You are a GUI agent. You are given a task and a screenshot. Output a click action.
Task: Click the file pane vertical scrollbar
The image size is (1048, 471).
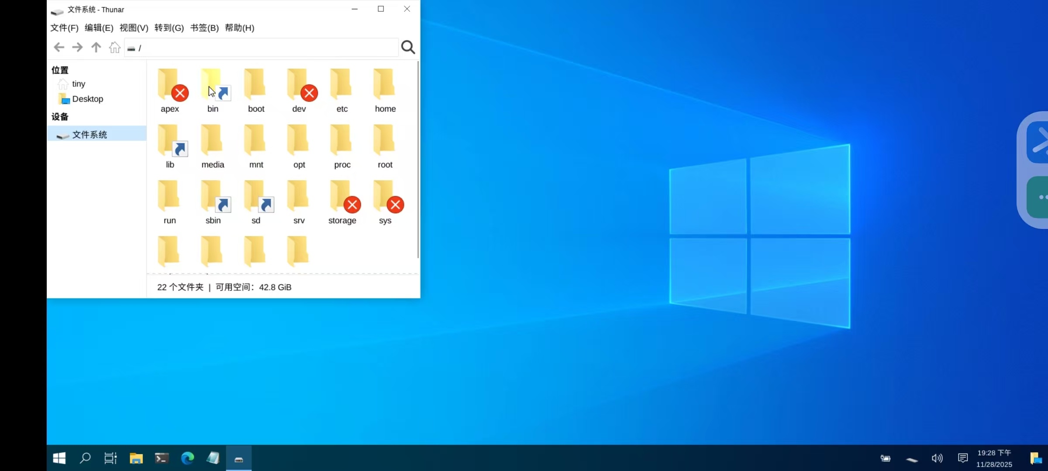click(x=418, y=159)
